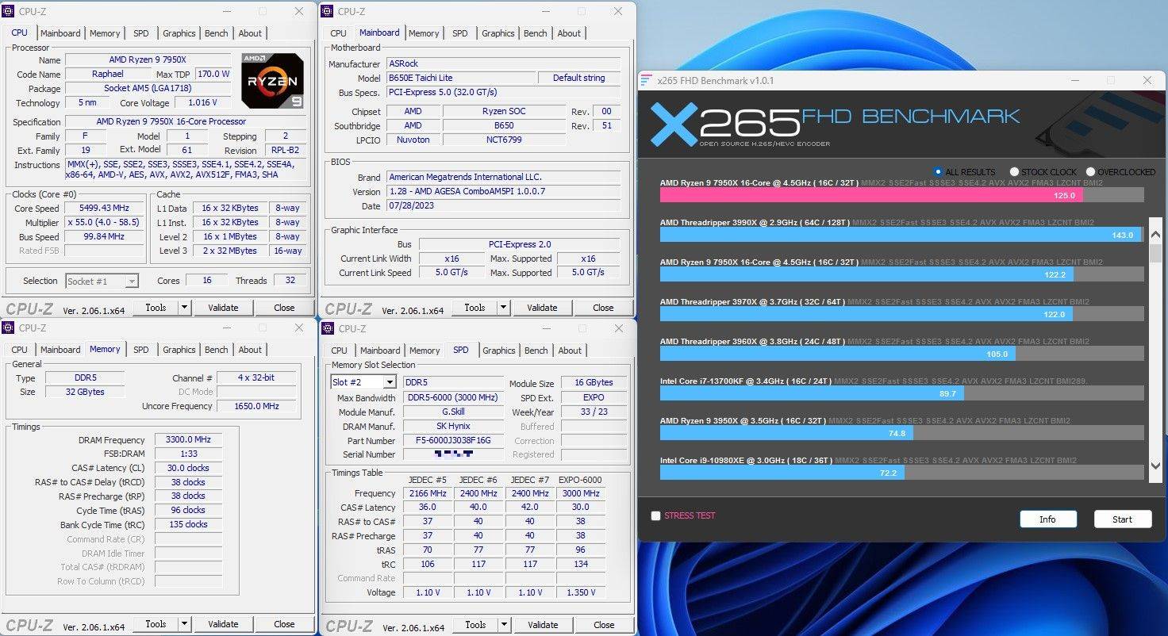The image size is (1168, 636).
Task: Click the AMD Ryzen 9 logo in CPU tab
Action: (x=272, y=80)
